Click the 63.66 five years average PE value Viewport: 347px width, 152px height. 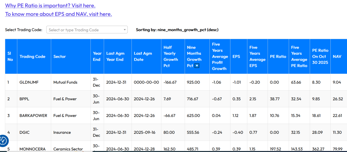(296, 82)
